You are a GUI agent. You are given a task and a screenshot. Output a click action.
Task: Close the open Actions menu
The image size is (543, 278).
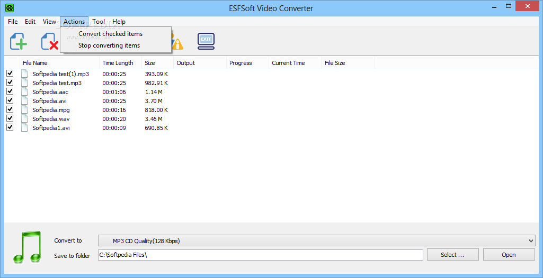[x=74, y=22]
